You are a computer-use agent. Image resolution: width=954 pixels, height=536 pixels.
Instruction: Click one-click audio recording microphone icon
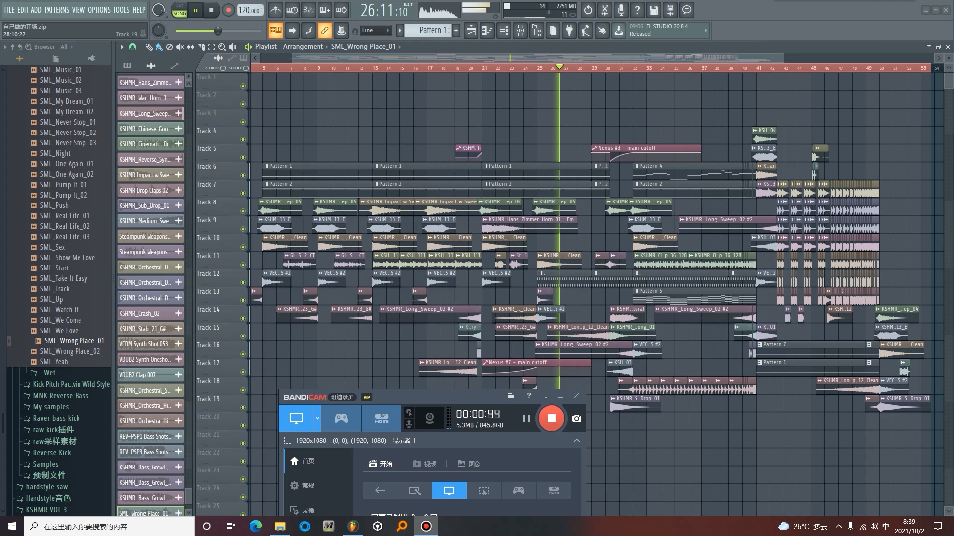621,10
